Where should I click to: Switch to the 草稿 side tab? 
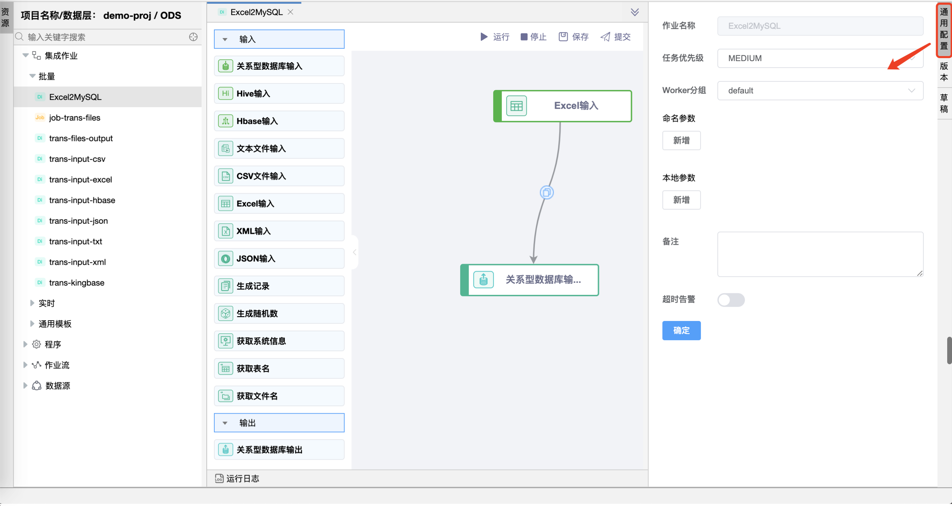(x=943, y=103)
